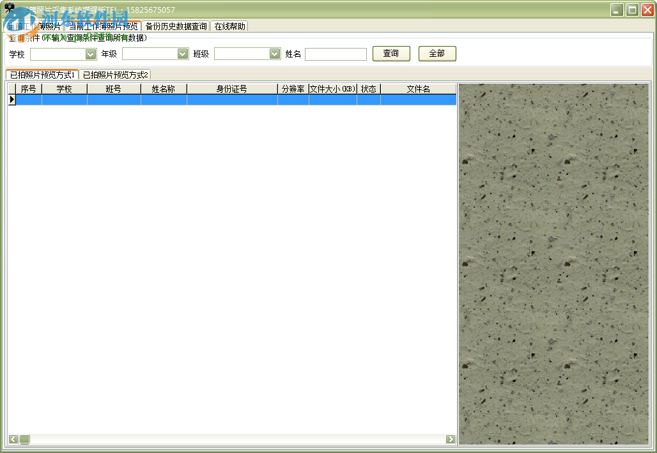This screenshot has width=657, height=453.
Task: Select the row indicator arrow of first row
Action: (12, 100)
